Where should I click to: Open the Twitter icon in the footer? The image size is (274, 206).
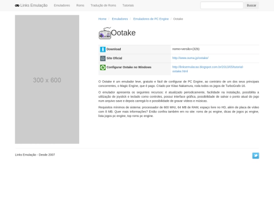256,156
